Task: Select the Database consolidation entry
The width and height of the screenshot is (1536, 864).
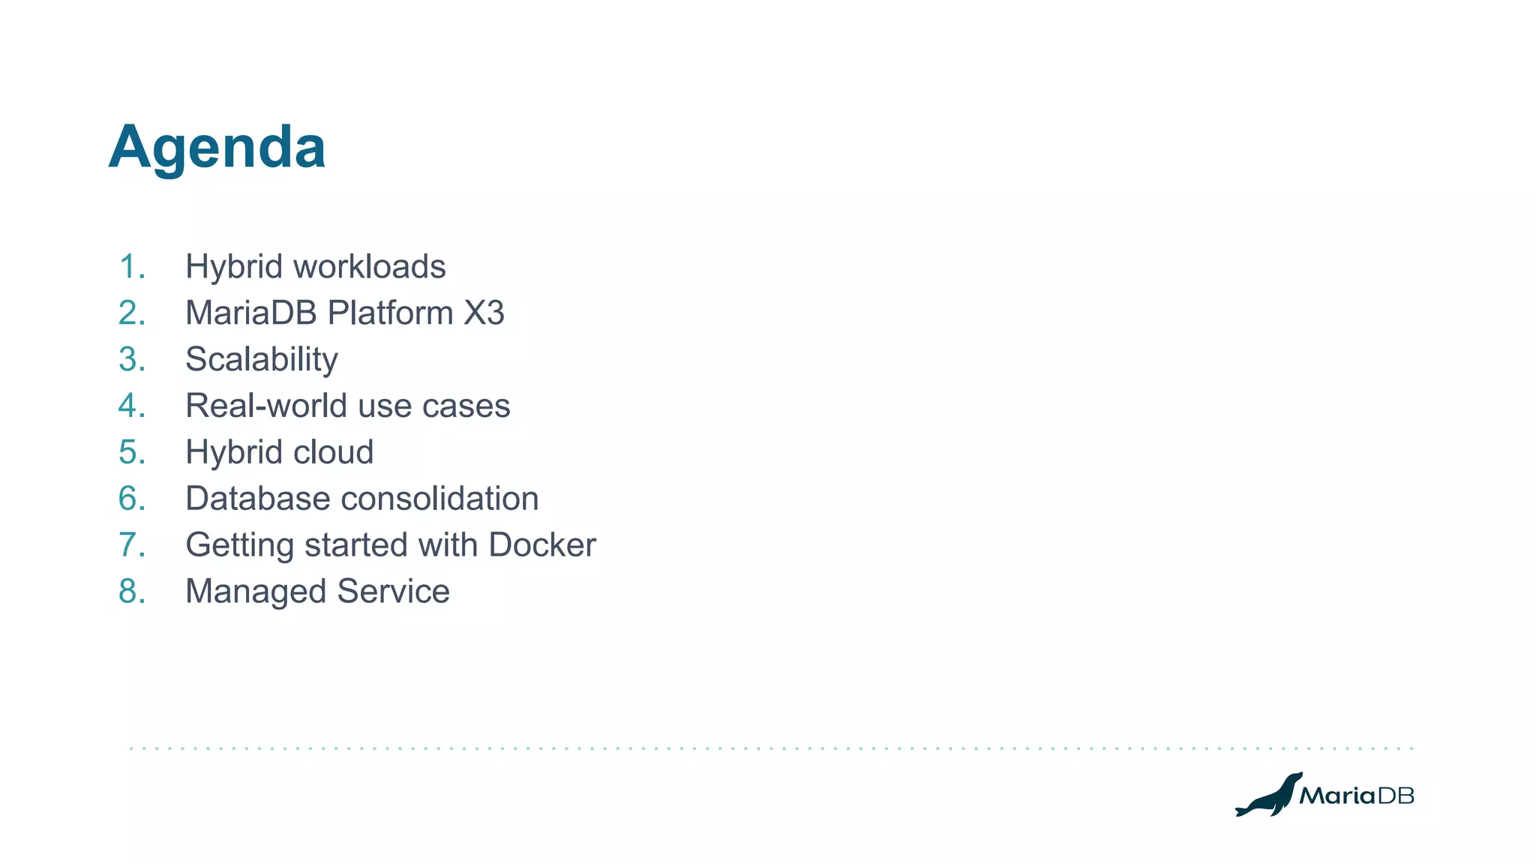Action: click(361, 499)
